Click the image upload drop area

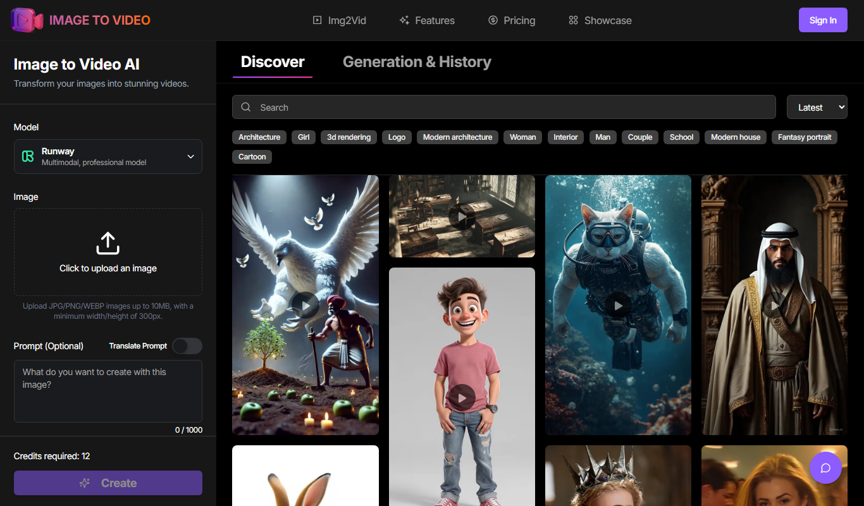click(x=108, y=252)
